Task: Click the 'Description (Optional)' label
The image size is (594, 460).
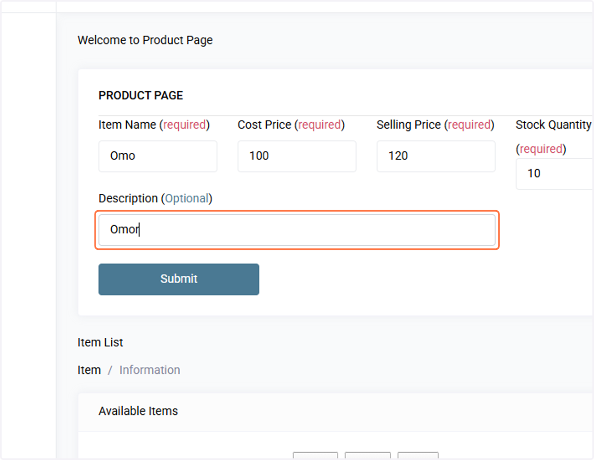Action: click(x=155, y=198)
